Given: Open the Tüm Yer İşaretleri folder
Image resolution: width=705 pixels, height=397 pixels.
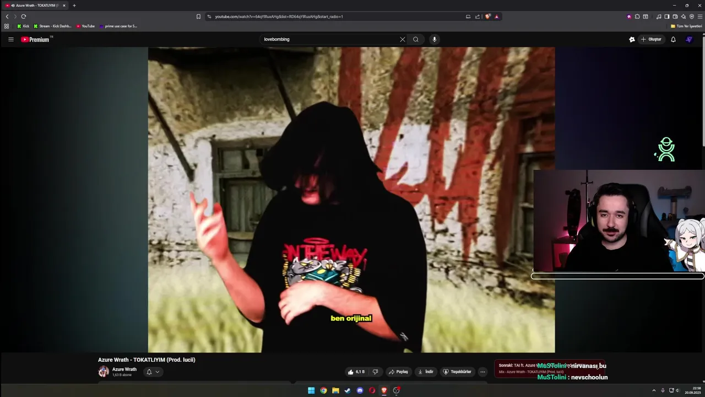Looking at the screenshot, I should pyautogui.click(x=686, y=26).
